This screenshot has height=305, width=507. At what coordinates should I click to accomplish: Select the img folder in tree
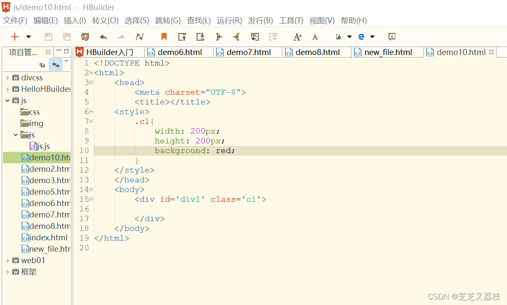32,124
